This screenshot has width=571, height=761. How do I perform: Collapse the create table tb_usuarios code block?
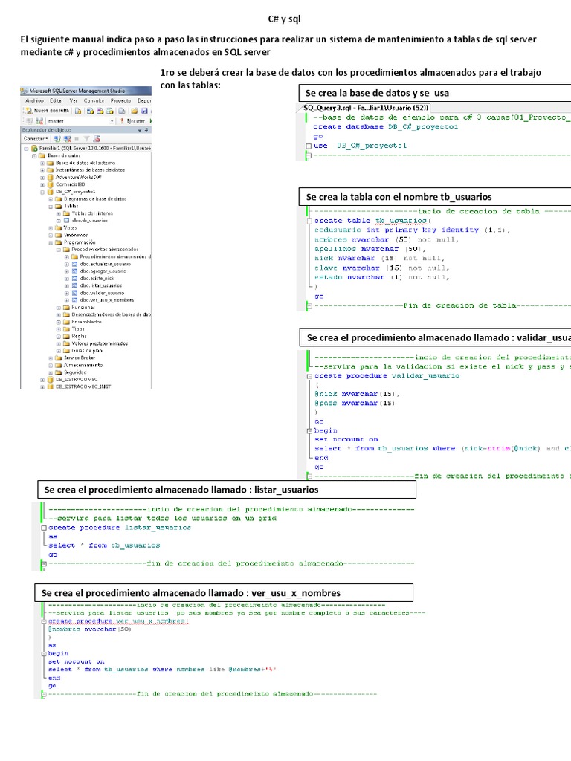point(309,221)
